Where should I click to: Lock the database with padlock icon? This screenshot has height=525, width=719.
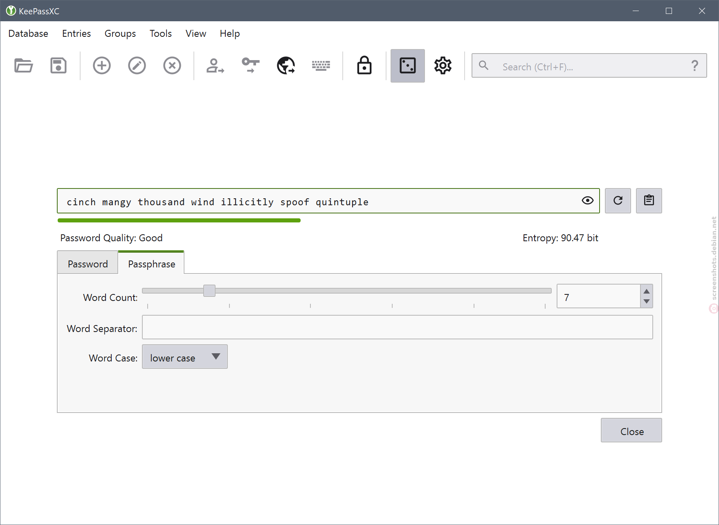coord(364,65)
